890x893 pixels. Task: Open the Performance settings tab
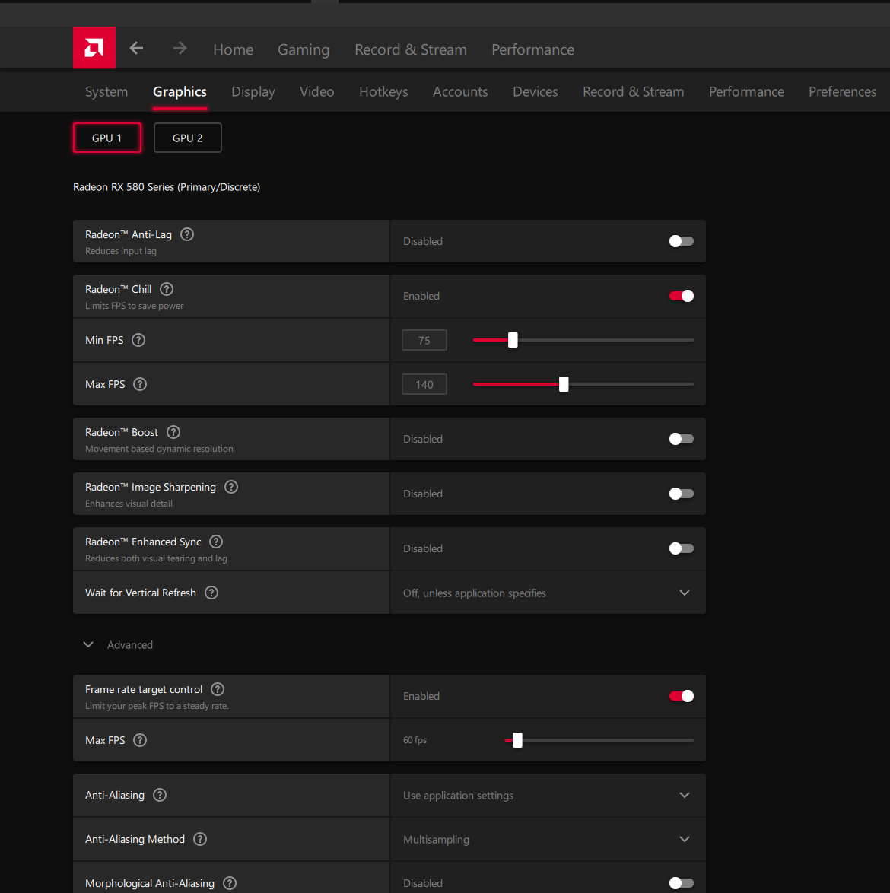click(746, 92)
